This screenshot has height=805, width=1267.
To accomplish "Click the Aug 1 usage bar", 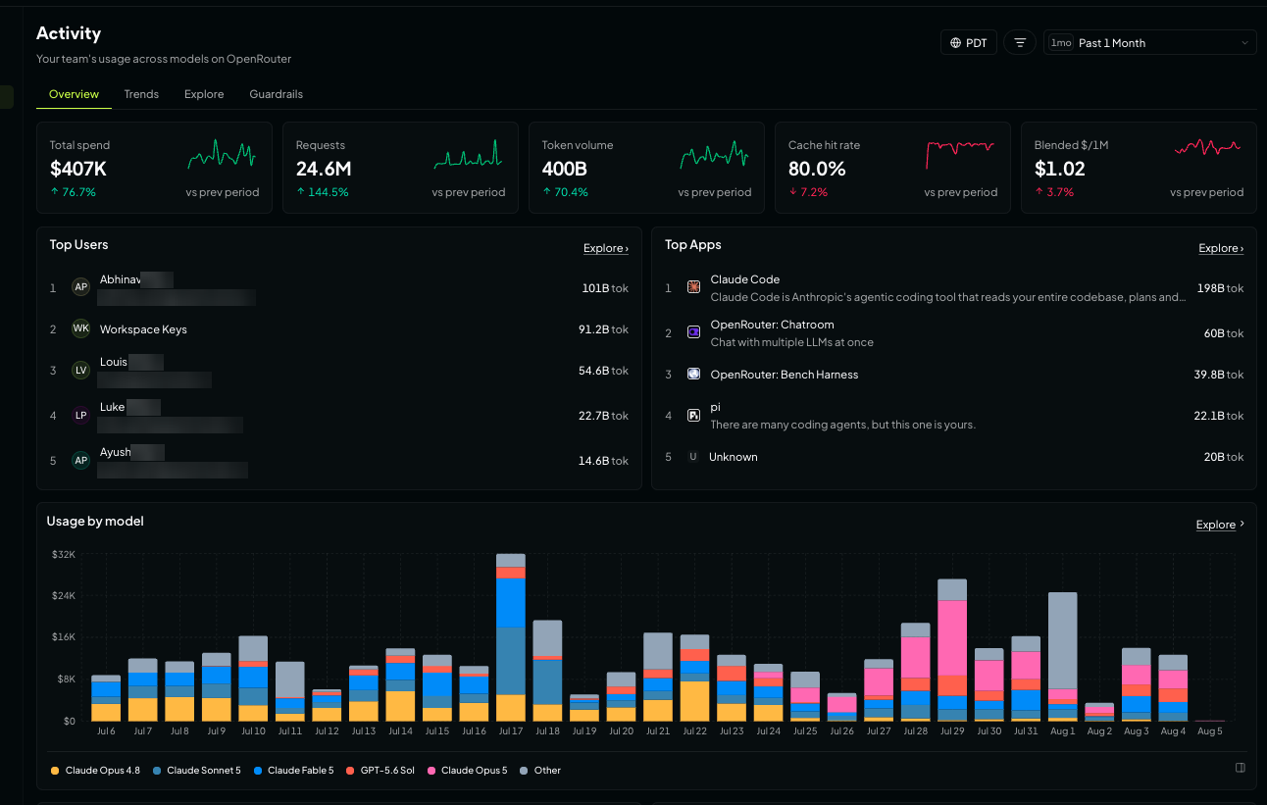I will point(1063,657).
